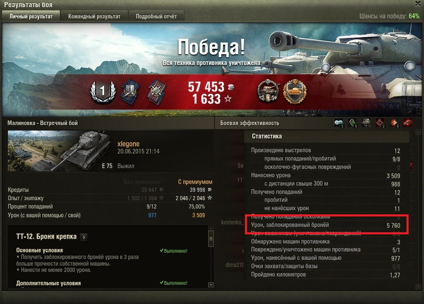Select the Личный результат tab
This screenshot has height=304, width=424.
pos(31,16)
